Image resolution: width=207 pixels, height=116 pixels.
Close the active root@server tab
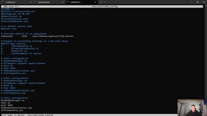click(x=95, y=2)
